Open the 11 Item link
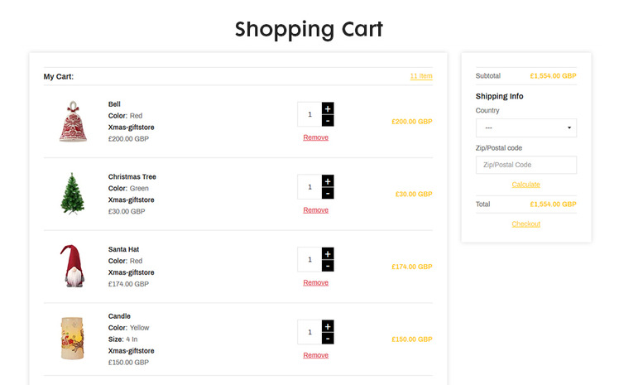This screenshot has width=619, height=385. coord(421,76)
